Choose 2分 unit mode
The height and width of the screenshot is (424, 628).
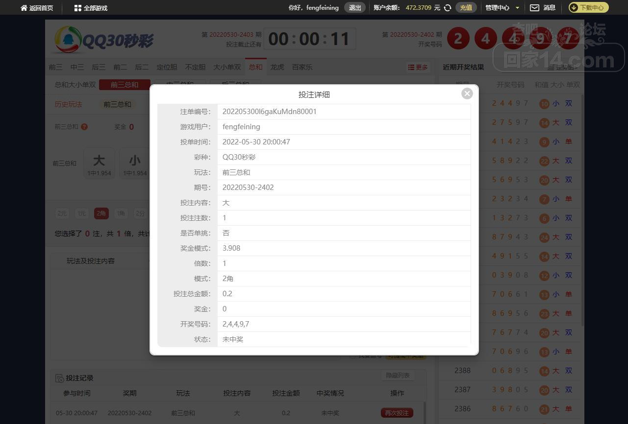(x=140, y=213)
